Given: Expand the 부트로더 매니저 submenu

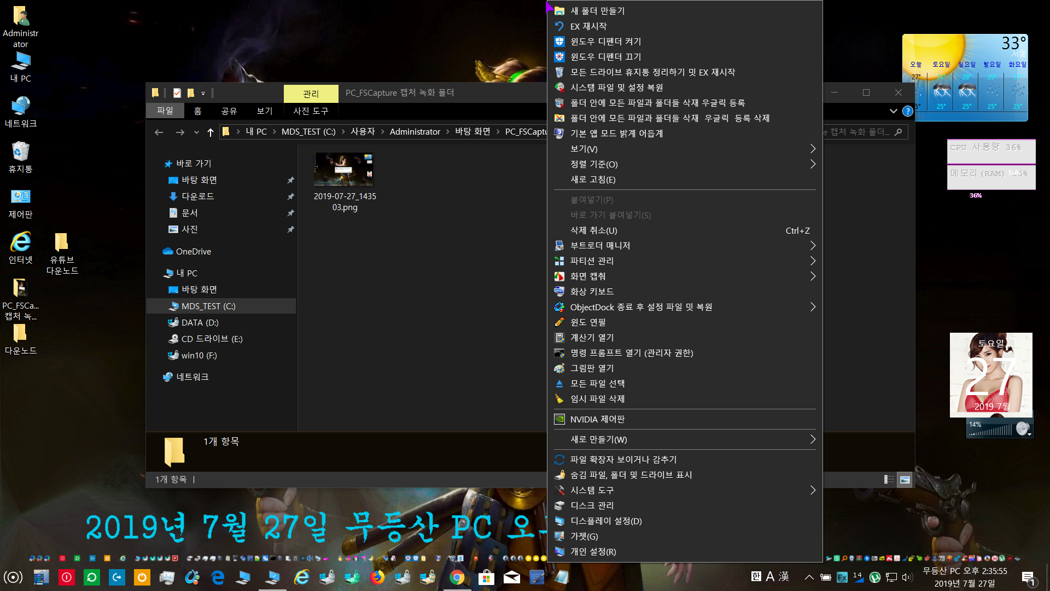Looking at the screenshot, I should tap(685, 246).
